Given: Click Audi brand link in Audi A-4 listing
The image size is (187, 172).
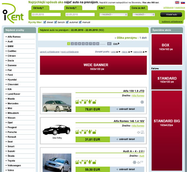Looking at the screenshot, I should click(142, 156).
